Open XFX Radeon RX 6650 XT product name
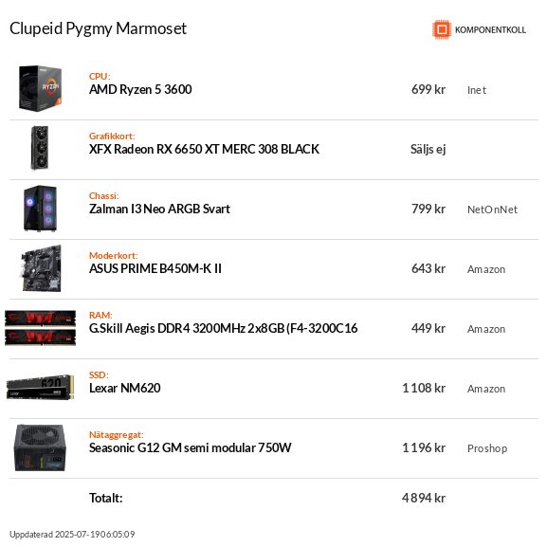This screenshot has height=547, width=547. pos(204,149)
